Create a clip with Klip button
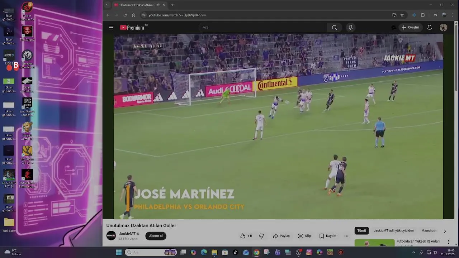Viewport: 459px width, 258px height. tap(304, 236)
